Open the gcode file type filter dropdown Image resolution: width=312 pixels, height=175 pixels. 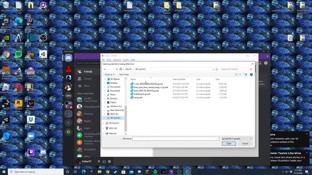point(237,139)
